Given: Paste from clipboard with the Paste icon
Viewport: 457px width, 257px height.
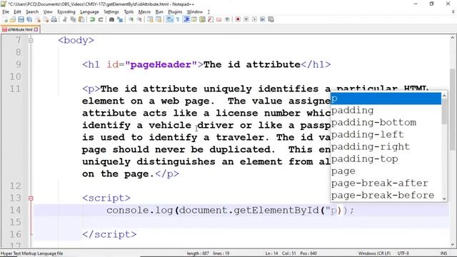Looking at the screenshot, I should click(x=81, y=19).
